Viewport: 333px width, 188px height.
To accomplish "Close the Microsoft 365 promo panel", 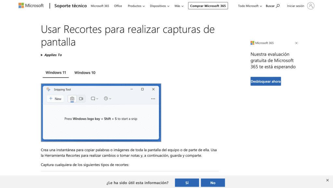I will click(296, 43).
